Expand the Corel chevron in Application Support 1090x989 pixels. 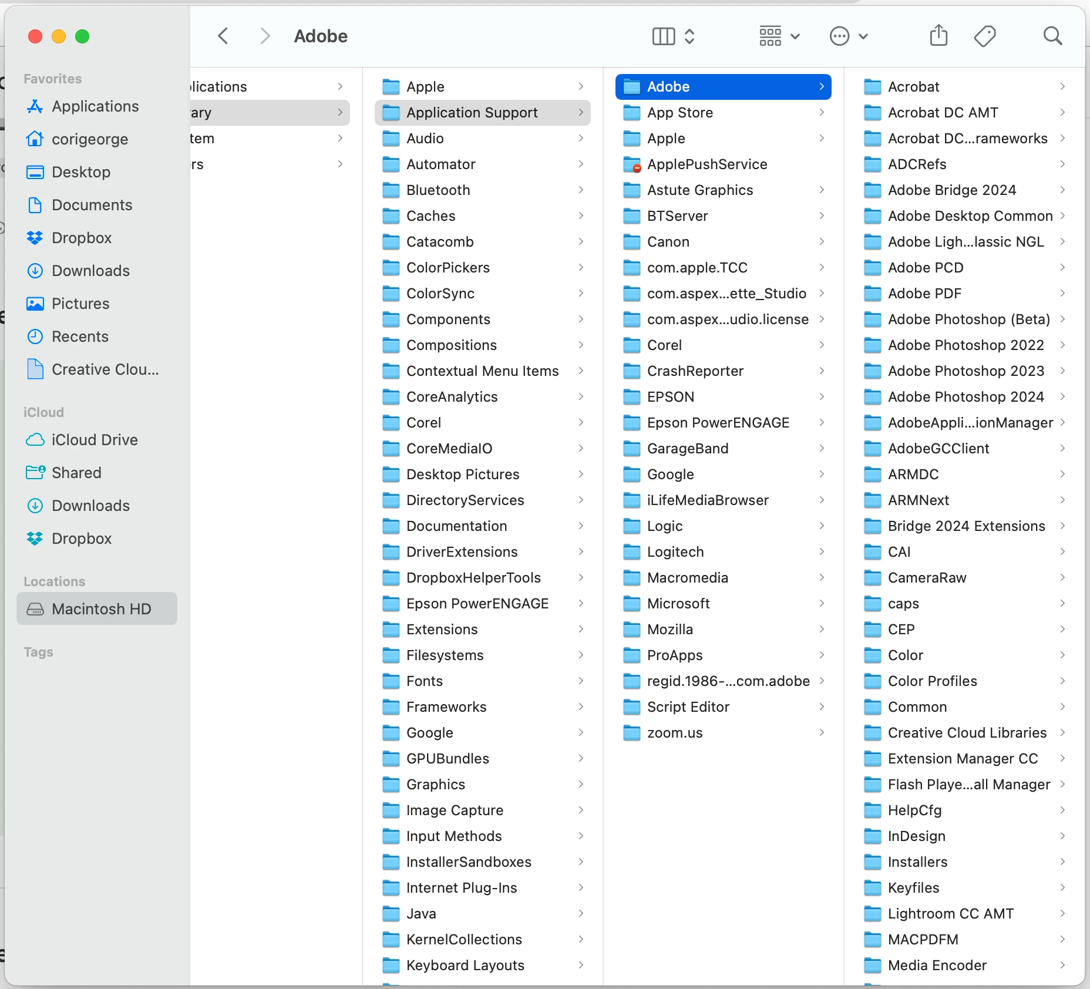coord(581,423)
